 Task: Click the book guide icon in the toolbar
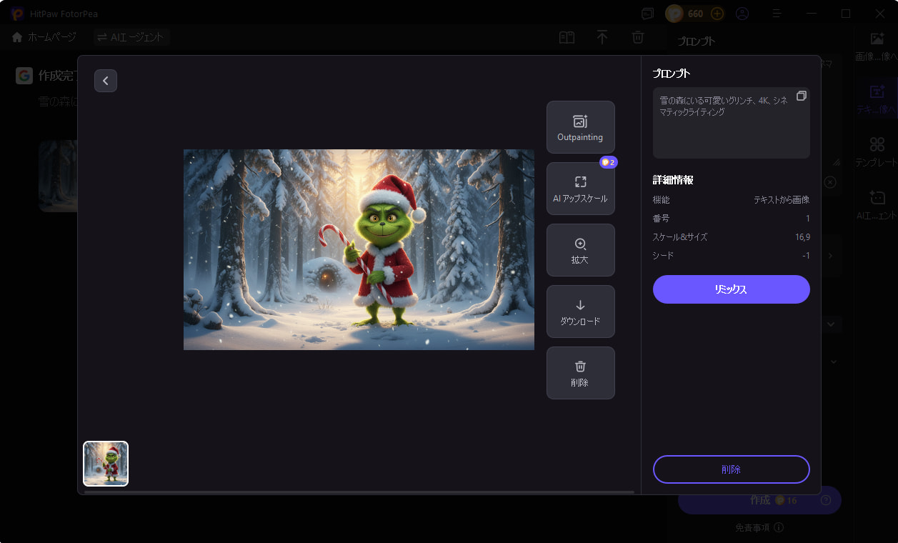coord(567,38)
